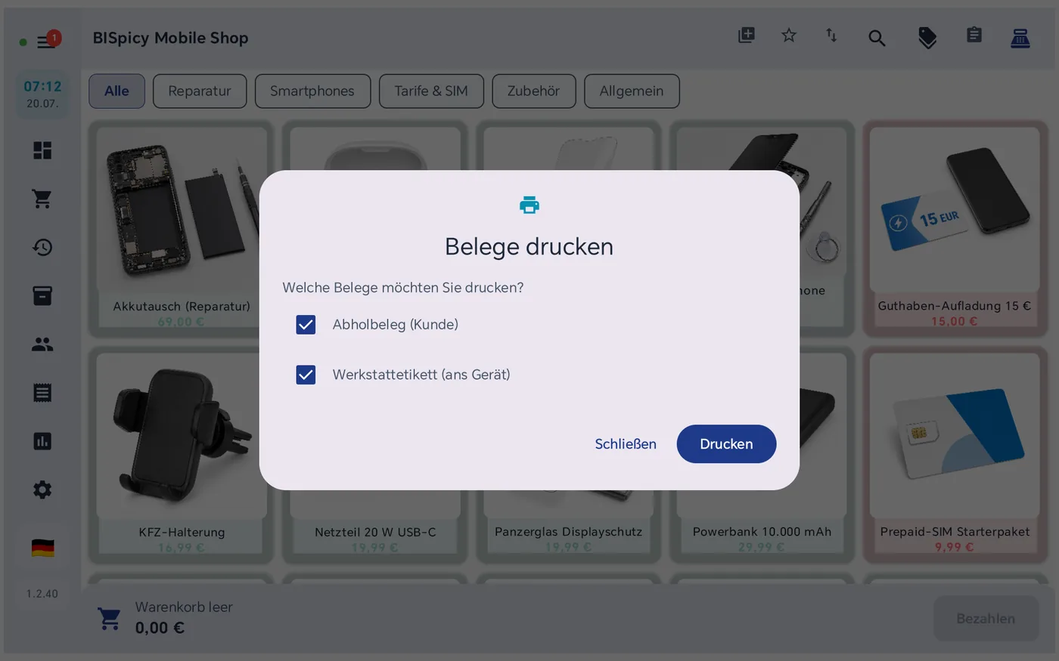This screenshot has height=661, width=1059.
Task: Open the hamburger menu with notification badge
Action: (47, 41)
